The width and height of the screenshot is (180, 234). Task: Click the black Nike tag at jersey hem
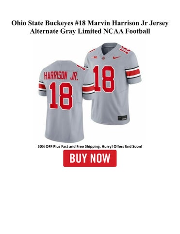pos(122,118)
